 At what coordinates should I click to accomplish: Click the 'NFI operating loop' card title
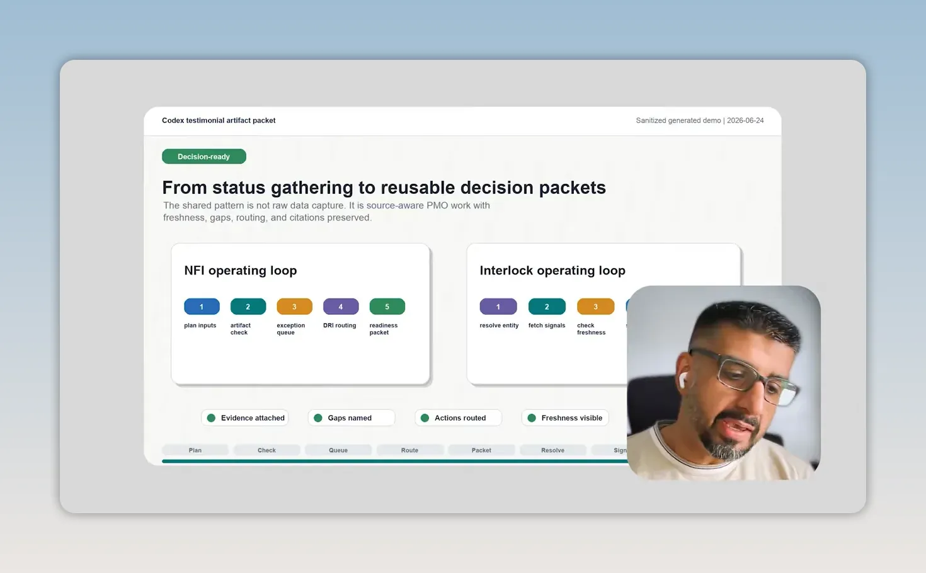point(241,270)
